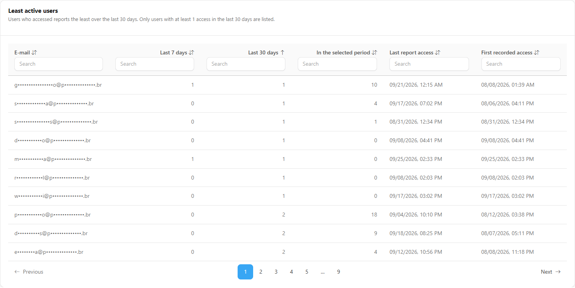Click the Last 30 days search box

(246, 64)
